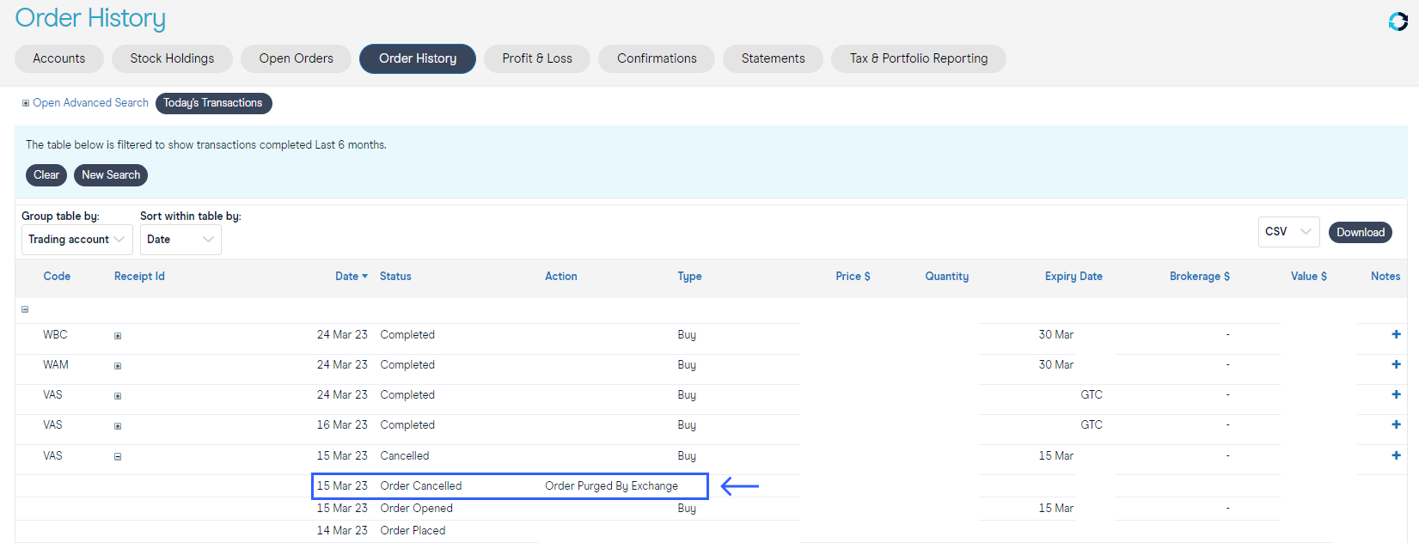Click the refresh icon at top right
Viewport: 1419px width, 543px height.
coord(1398,21)
